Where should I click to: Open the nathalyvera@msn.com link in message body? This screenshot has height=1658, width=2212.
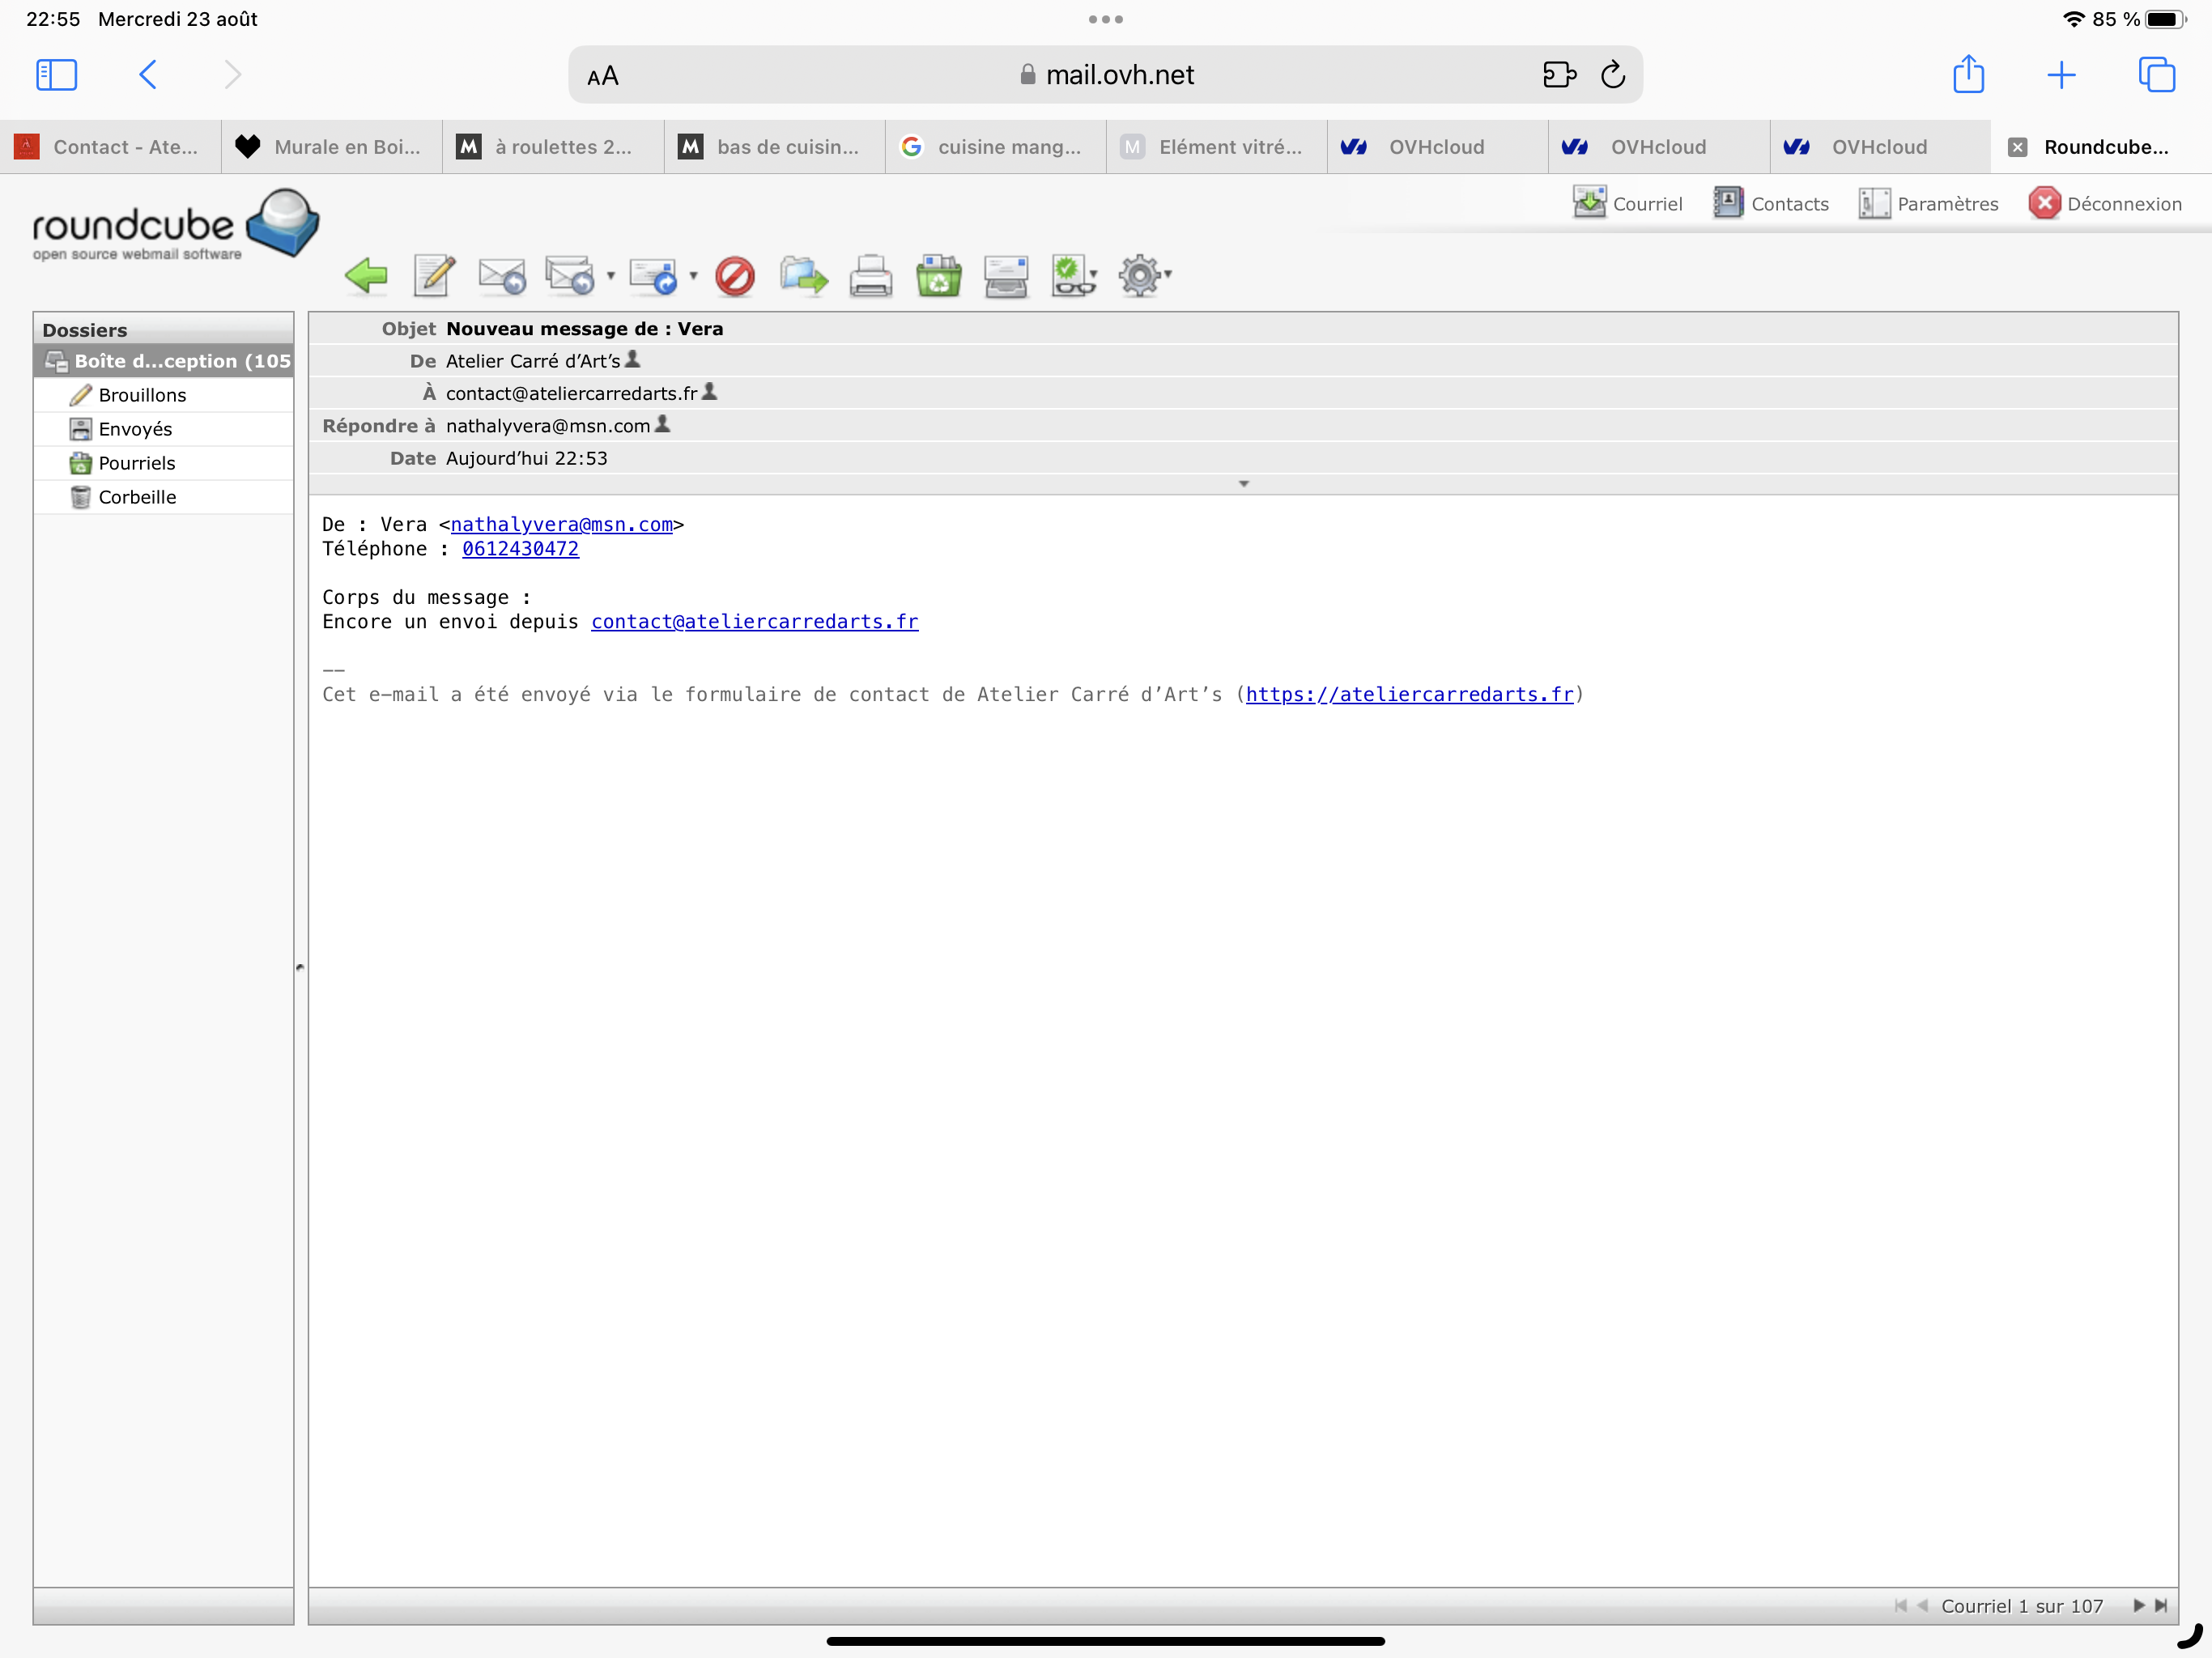tap(561, 524)
